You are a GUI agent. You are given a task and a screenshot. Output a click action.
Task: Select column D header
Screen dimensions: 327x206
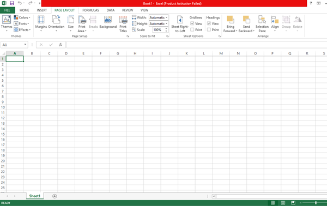click(66, 53)
